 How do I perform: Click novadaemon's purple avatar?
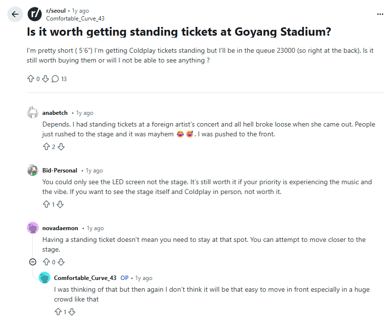pyautogui.click(x=32, y=227)
